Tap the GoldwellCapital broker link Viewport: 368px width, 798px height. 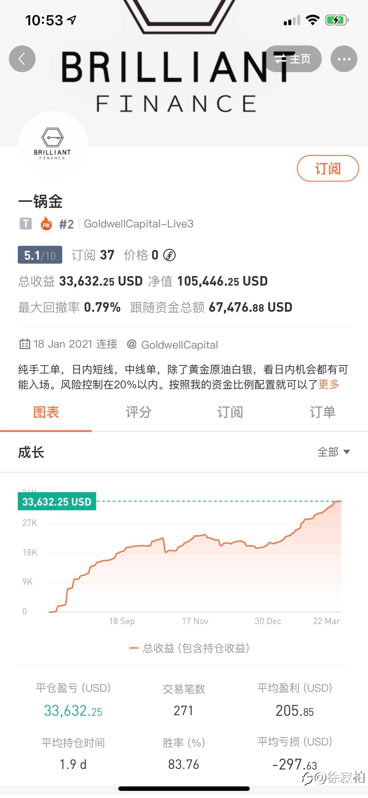(179, 345)
